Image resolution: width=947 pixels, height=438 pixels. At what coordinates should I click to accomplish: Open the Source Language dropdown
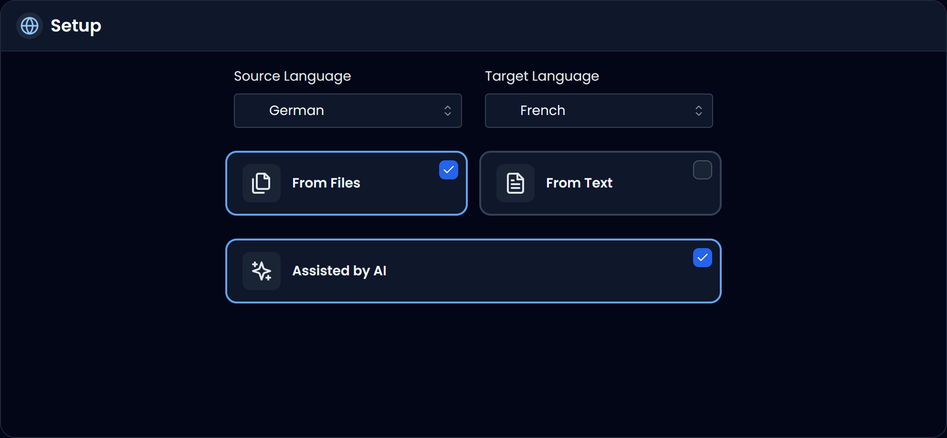tap(347, 111)
